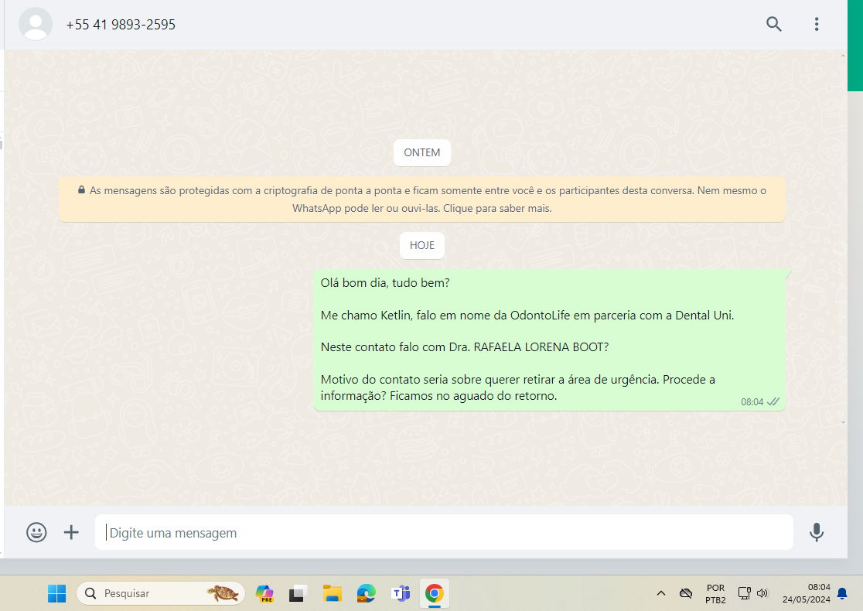Open File Explorer from taskbar
Image resolution: width=863 pixels, height=611 pixels.
(332, 593)
